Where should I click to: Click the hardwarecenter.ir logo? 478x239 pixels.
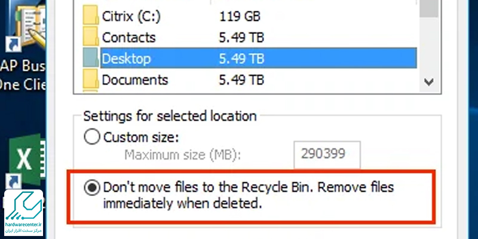click(23, 213)
